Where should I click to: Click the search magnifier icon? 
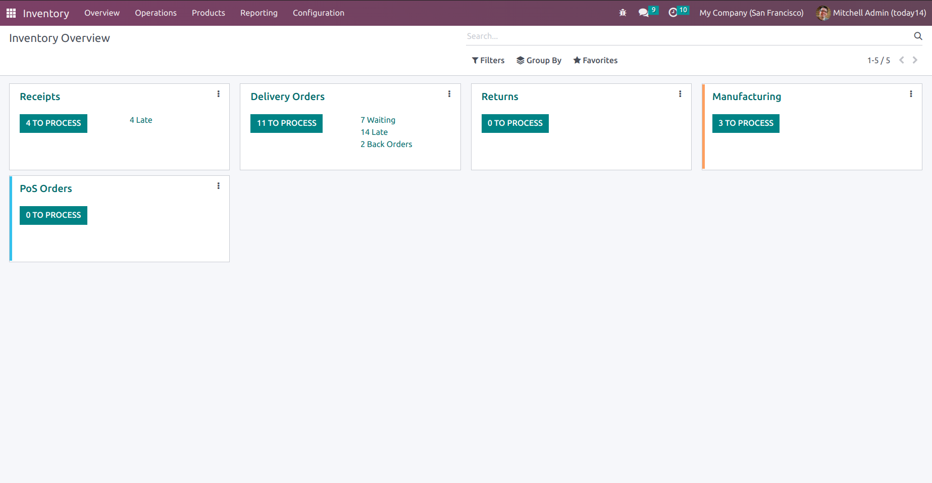(918, 36)
